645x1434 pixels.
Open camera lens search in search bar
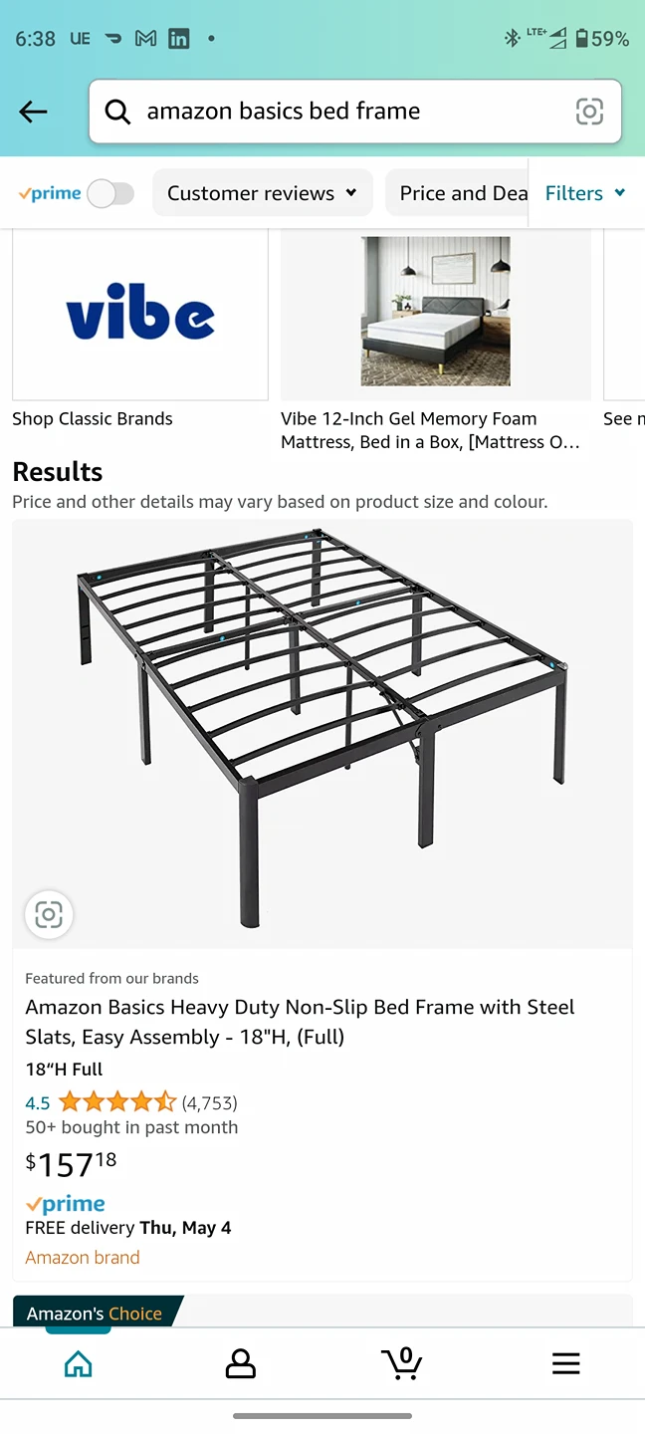click(x=589, y=112)
